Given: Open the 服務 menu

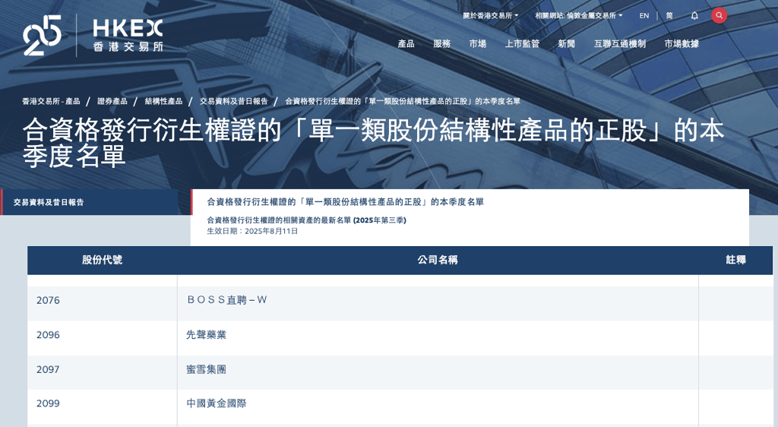Looking at the screenshot, I should click(441, 43).
